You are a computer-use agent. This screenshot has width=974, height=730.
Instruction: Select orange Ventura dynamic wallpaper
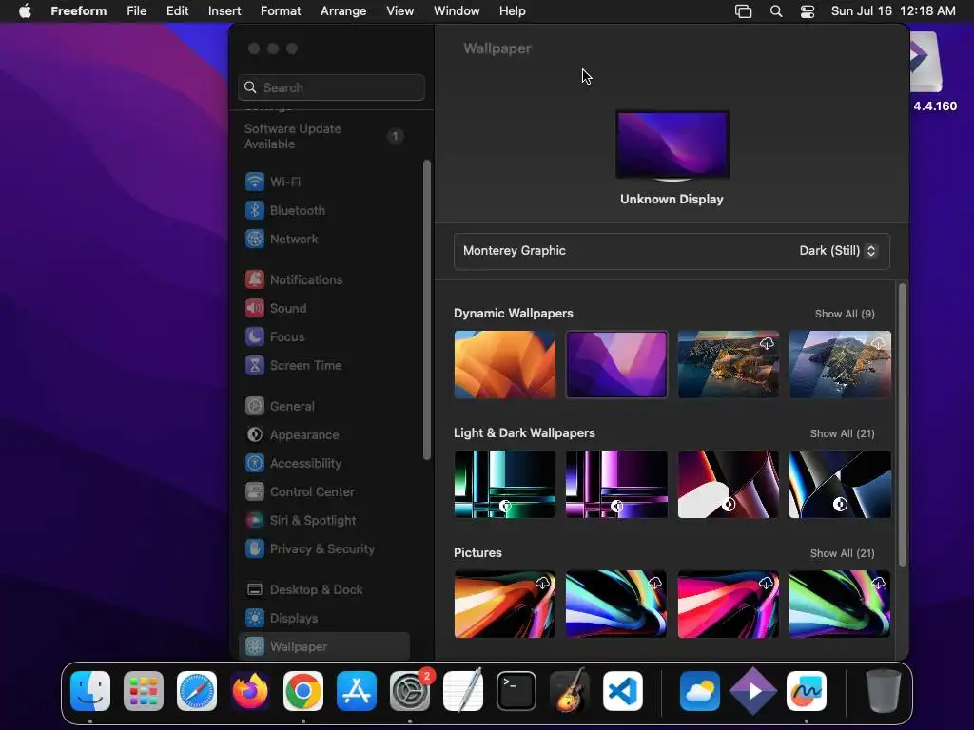click(505, 364)
